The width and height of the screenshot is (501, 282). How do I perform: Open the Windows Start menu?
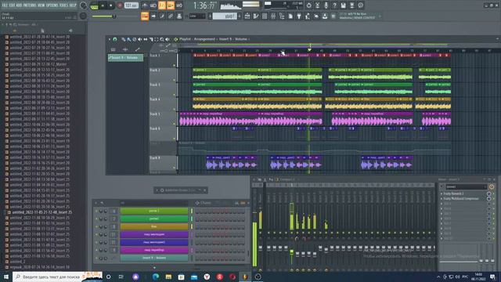[6, 277]
